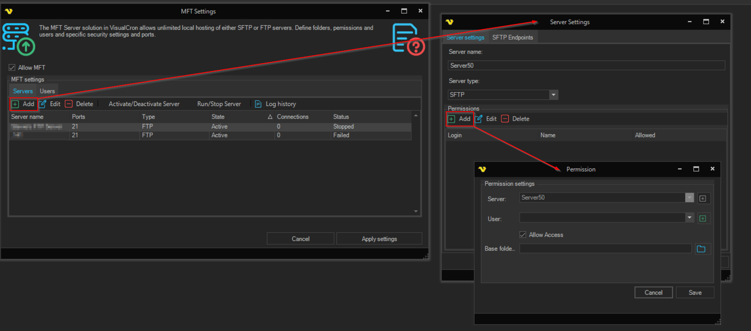
Task: Click Edit icon in MFT Servers toolbar
Action: click(x=43, y=104)
